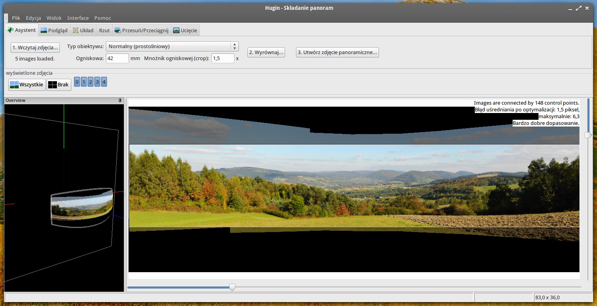
Task: Switch to the Podgląd tab
Action: point(54,30)
